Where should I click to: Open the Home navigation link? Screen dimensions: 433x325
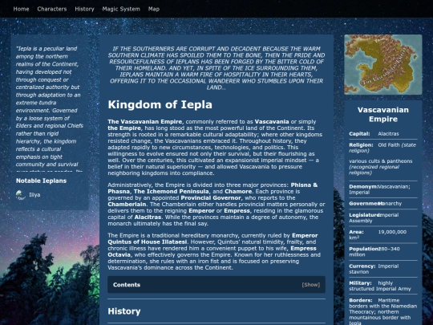click(21, 9)
